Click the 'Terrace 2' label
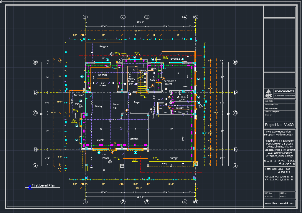This screenshot has height=213, width=302. click(174, 59)
